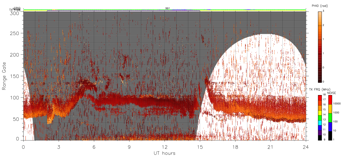Viewport: 344px width, 159px height.
Task: Click x-axis tick label '24'
Action: pos(306,147)
